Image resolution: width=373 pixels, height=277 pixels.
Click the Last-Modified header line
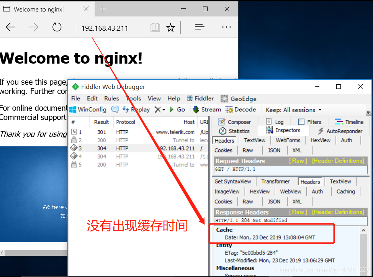click(x=280, y=261)
